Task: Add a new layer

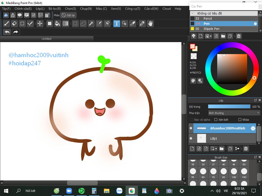Action: coord(192,149)
